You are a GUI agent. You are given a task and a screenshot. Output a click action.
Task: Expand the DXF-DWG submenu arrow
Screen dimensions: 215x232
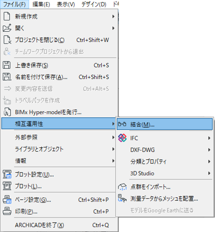209,150
